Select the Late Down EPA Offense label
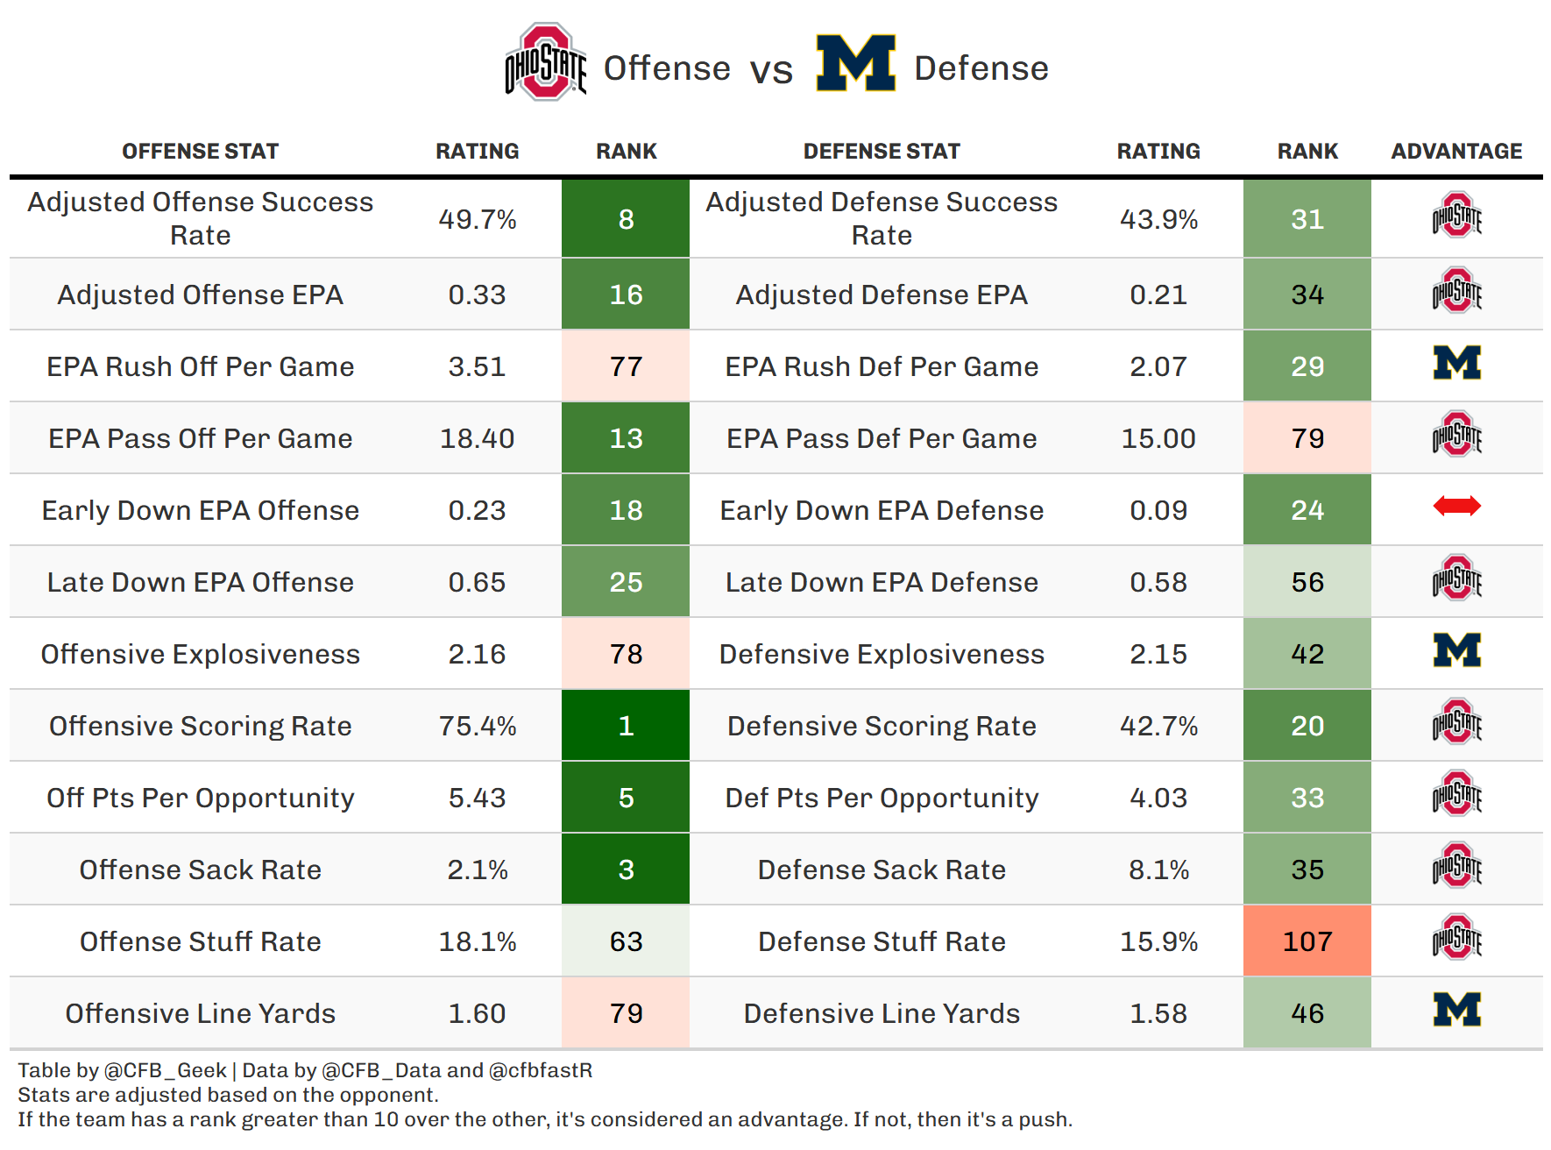The width and height of the screenshot is (1551, 1150). [200, 582]
